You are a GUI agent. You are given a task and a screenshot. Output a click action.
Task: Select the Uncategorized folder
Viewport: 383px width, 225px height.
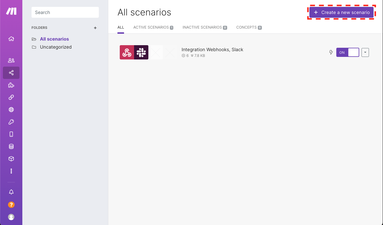56,47
